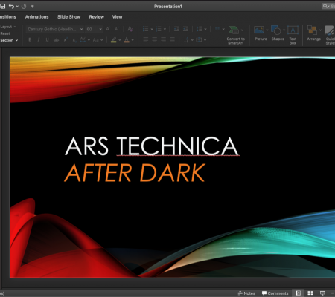Image resolution: width=335 pixels, height=297 pixels.
Task: Click the Undo arrow icon
Action: point(11,6)
